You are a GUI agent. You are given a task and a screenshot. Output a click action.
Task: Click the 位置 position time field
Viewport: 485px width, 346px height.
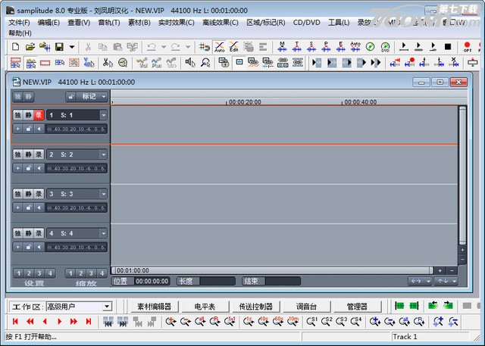152,281
